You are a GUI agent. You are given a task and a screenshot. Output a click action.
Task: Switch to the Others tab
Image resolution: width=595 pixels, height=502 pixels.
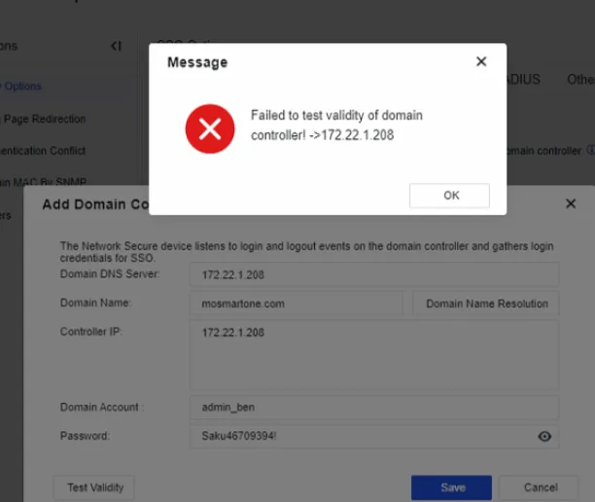click(x=580, y=80)
